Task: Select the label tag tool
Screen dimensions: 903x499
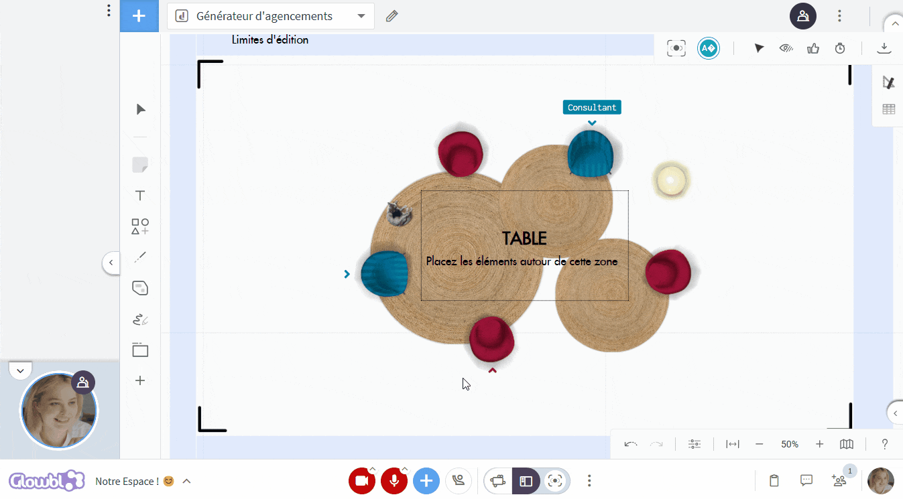Action: (140, 288)
